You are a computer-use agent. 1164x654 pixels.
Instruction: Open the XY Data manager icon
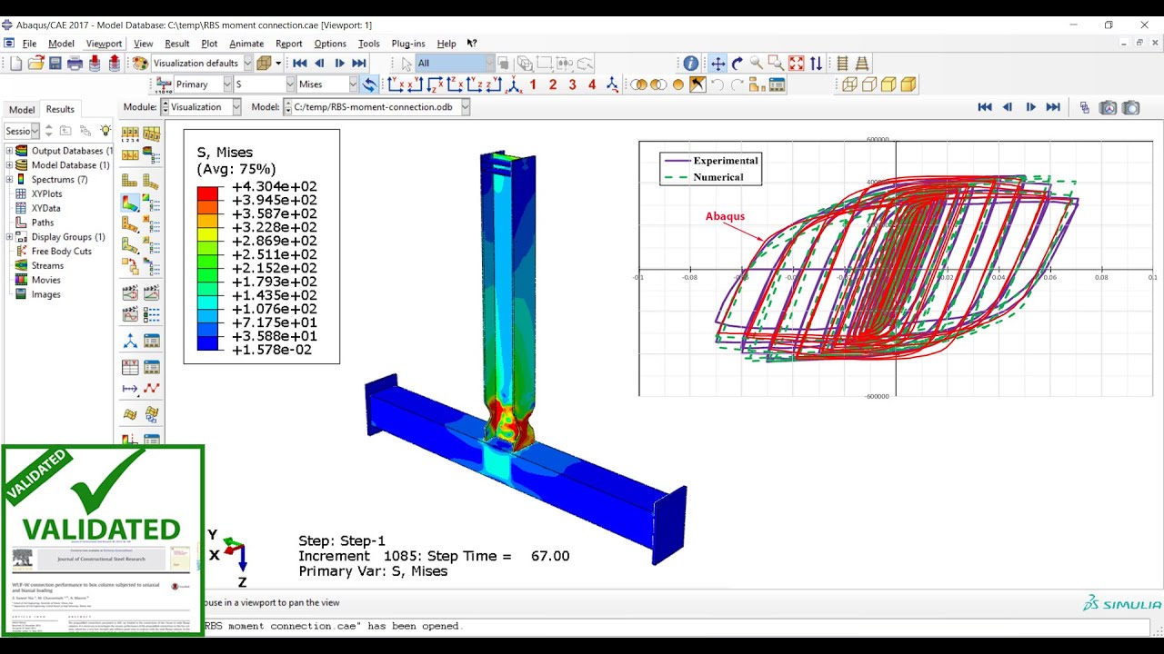tap(151, 366)
